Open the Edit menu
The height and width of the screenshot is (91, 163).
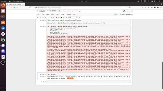pyautogui.click(x=43, y=14)
